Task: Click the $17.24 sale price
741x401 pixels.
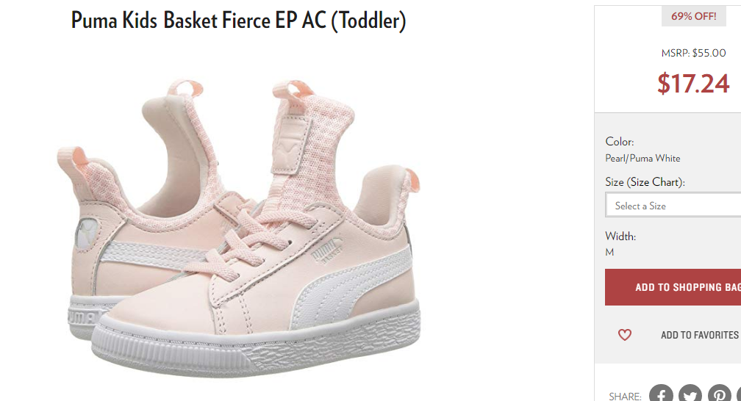Action: click(693, 84)
